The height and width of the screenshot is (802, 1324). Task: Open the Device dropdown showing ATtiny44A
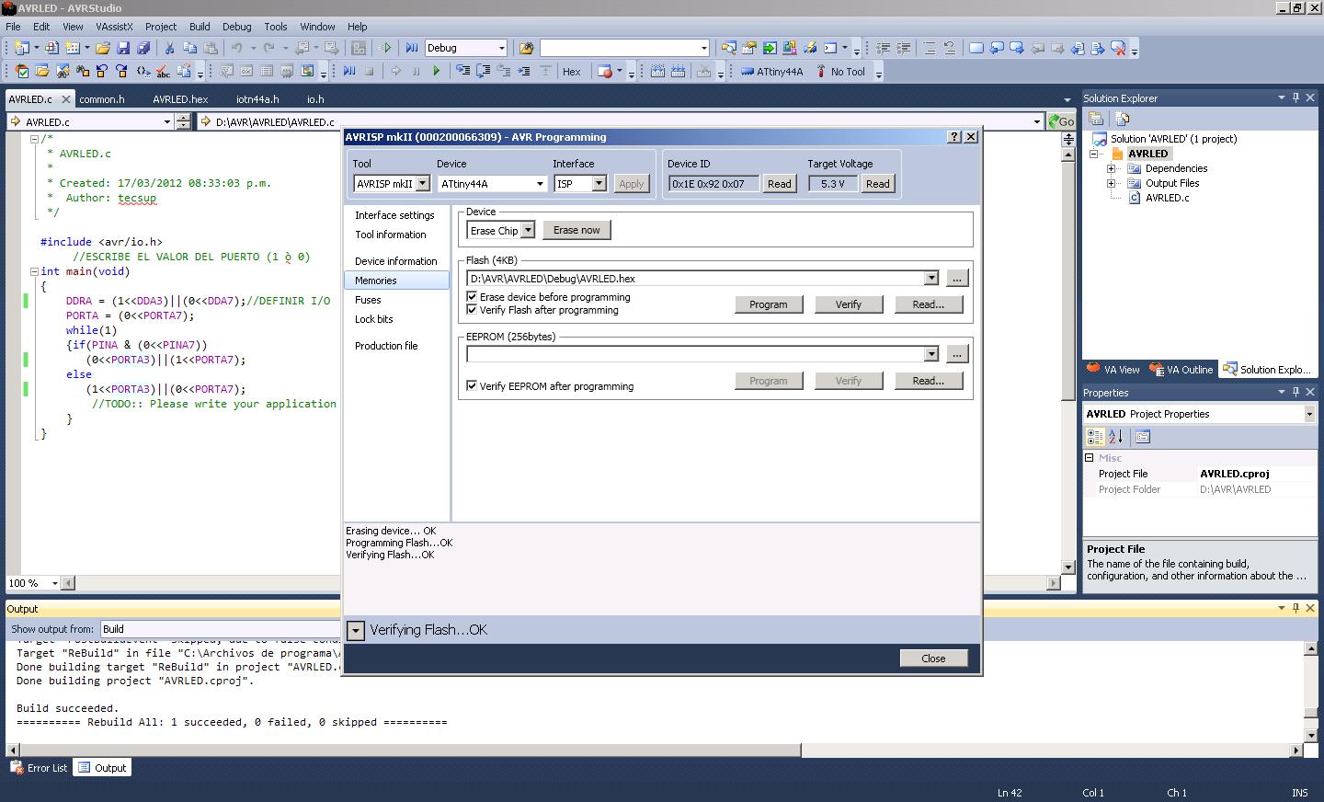[540, 184]
